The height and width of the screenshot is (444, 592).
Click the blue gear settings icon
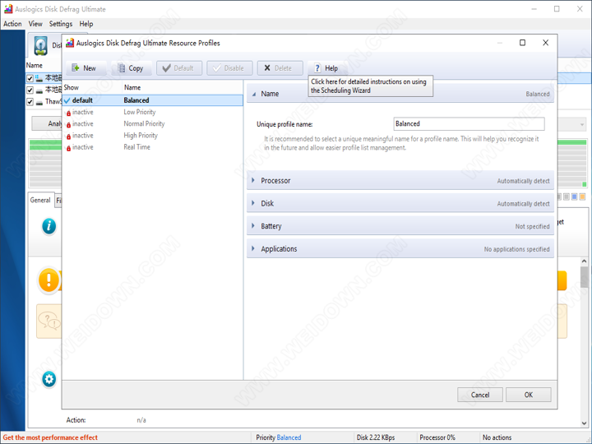click(x=49, y=379)
